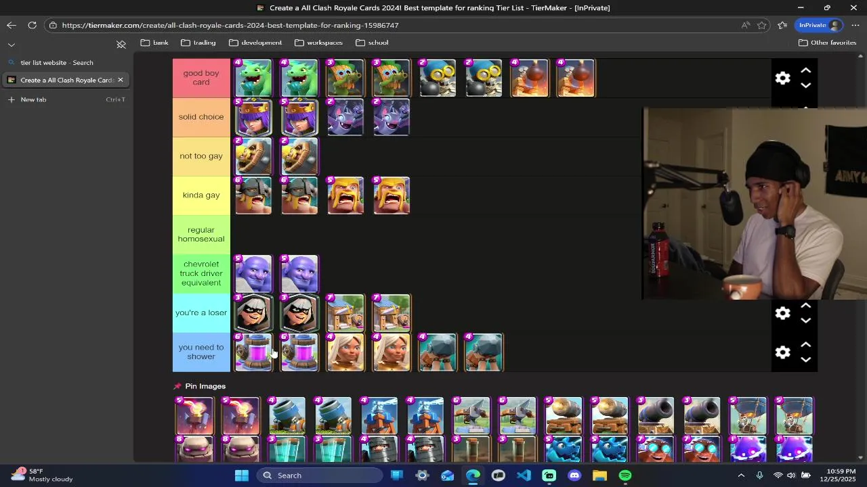This screenshot has height=487, width=867.
Task: Open settings gear for you need to shower row
Action: tap(782, 352)
